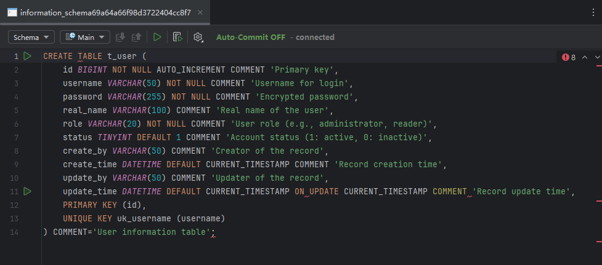Click uk_username in the UNIQUE KEY line
The image size is (602, 265).
click(145, 219)
